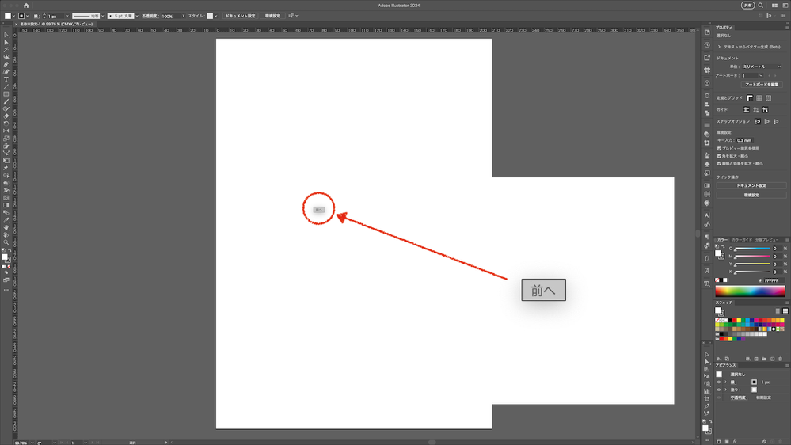Click the new swatch icon in Swatches panel
791x445 pixels.
pyautogui.click(x=772, y=359)
